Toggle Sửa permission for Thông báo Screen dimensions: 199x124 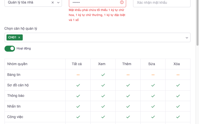[153, 96]
